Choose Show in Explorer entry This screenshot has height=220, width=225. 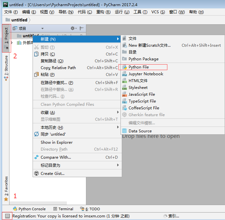point(77,142)
